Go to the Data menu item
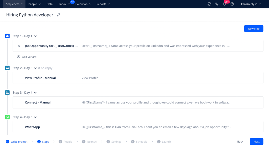269x145 pixels. (x=50, y=4)
